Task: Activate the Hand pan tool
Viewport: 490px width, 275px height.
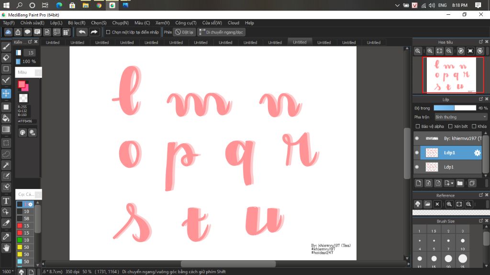Action: pos(6,248)
